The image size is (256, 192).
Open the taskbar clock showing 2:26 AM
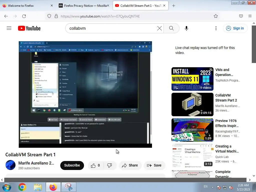pyautogui.click(x=243, y=187)
